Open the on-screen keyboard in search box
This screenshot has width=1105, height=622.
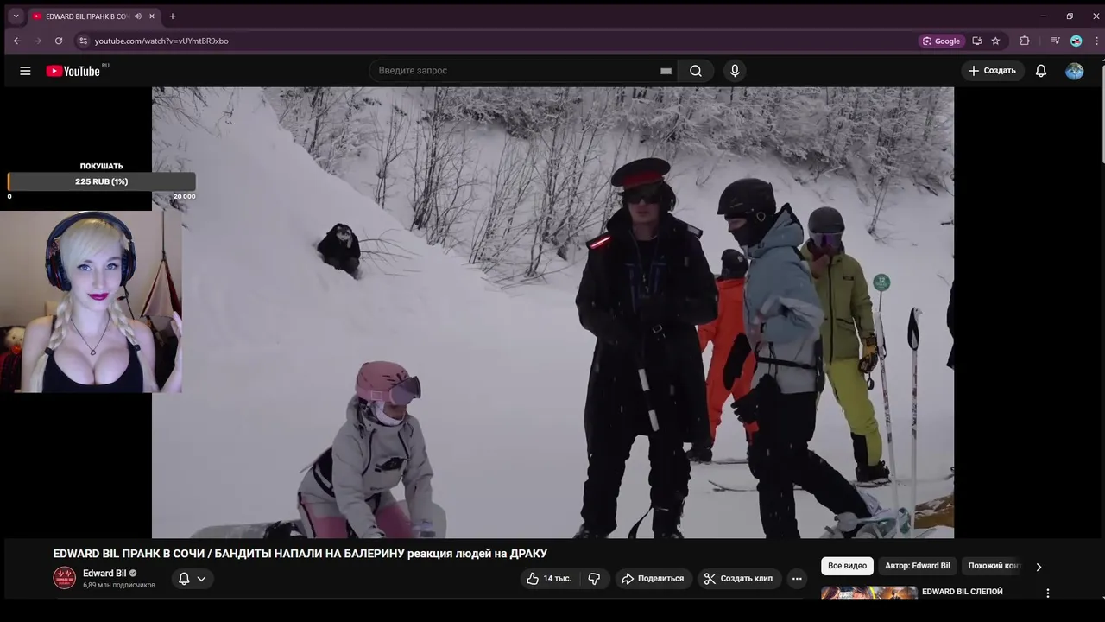tap(666, 71)
